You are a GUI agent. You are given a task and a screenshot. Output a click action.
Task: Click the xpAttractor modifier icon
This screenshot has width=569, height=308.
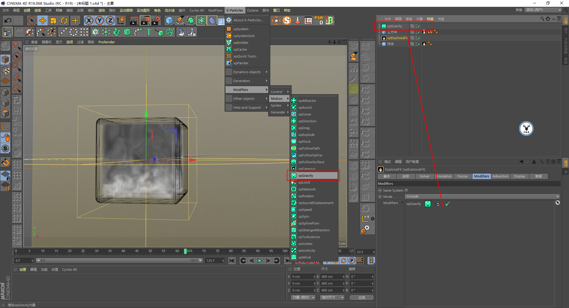[294, 100]
